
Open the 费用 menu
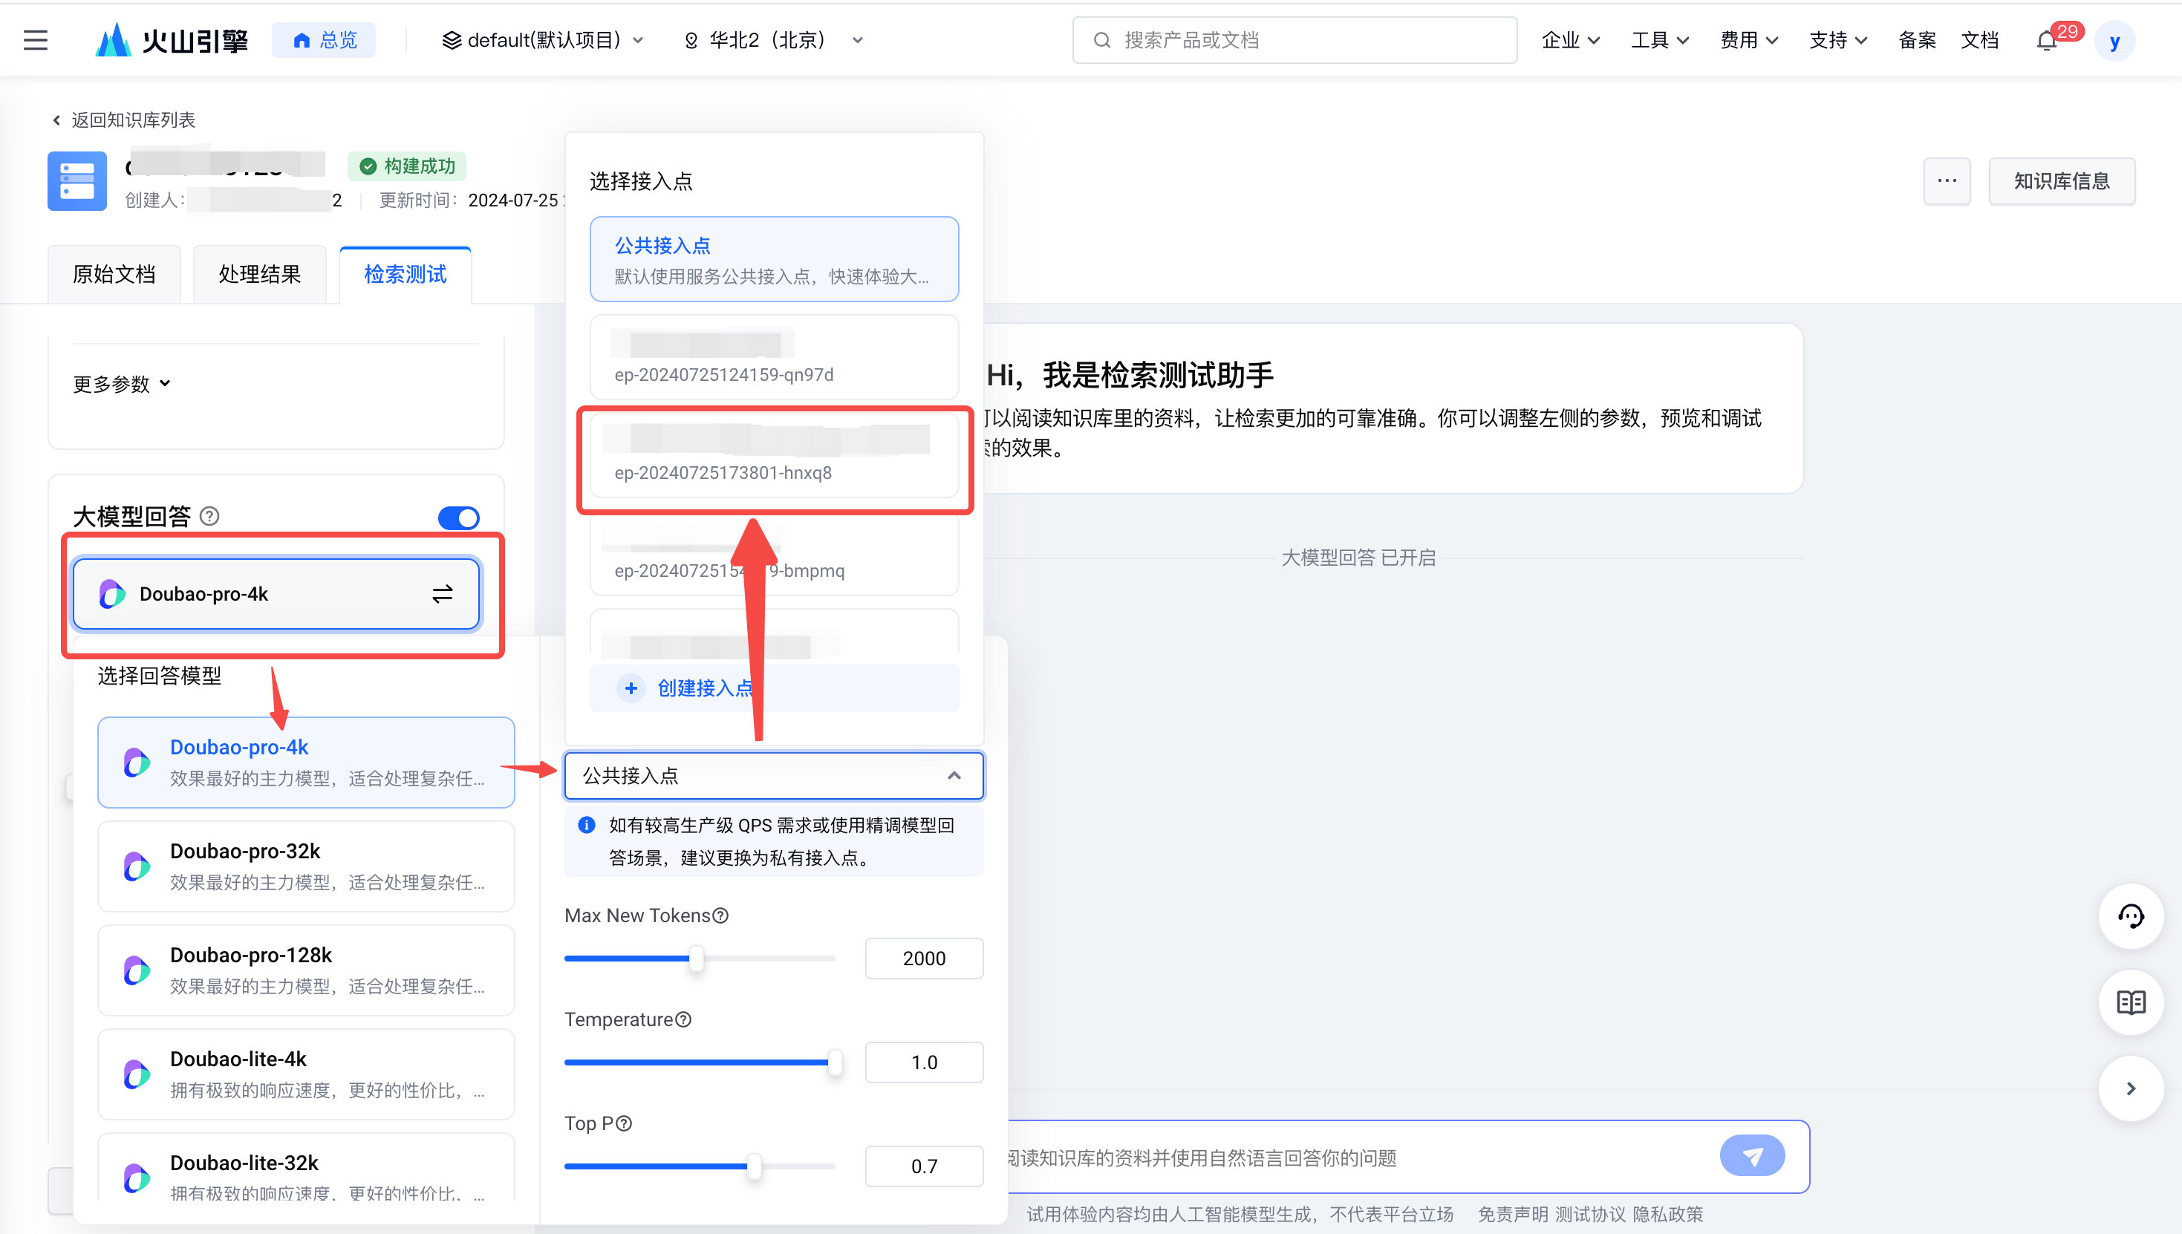click(1749, 40)
